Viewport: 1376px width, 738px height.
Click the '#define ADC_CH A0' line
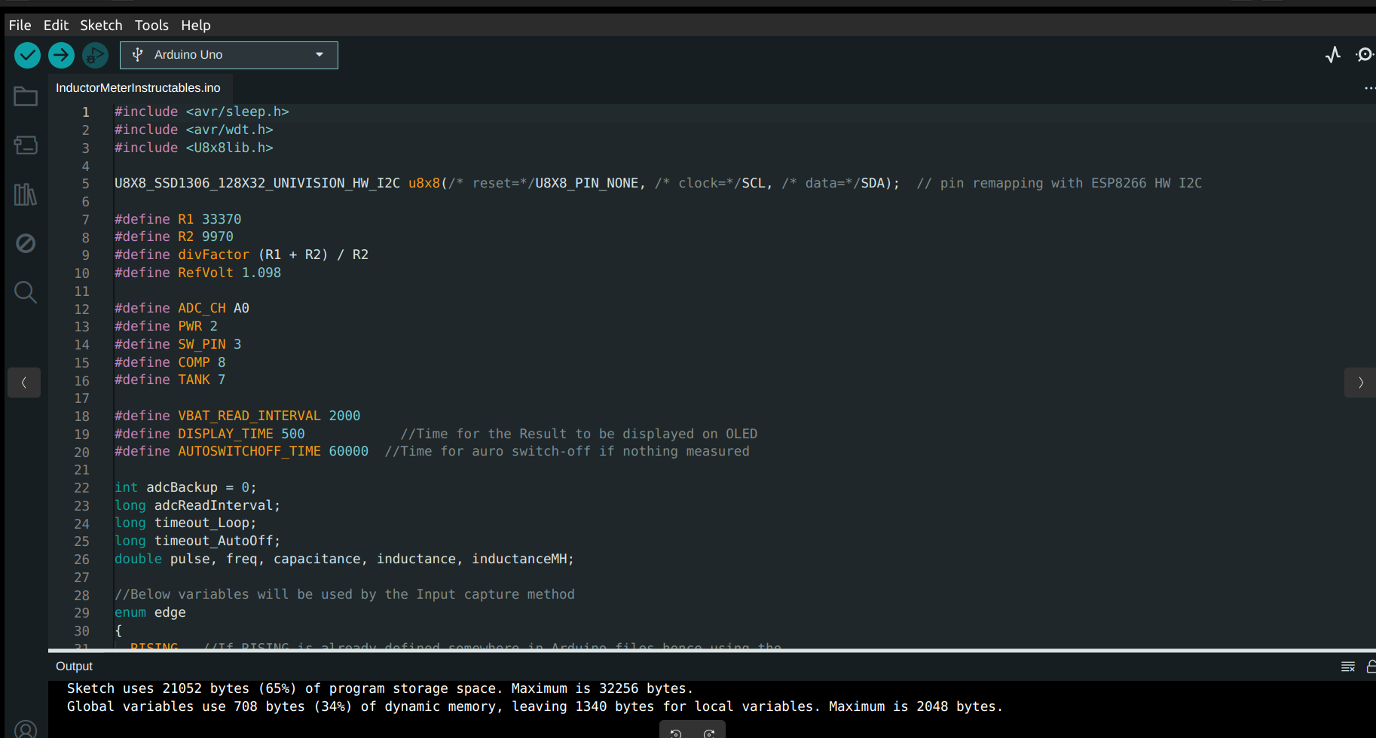coord(182,308)
